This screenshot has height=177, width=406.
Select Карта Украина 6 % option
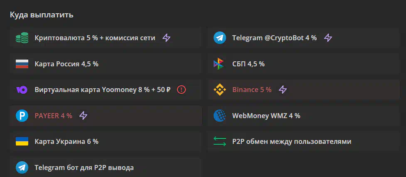(x=106, y=142)
